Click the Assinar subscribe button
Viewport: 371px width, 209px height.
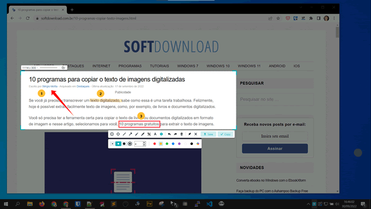tap(275, 148)
